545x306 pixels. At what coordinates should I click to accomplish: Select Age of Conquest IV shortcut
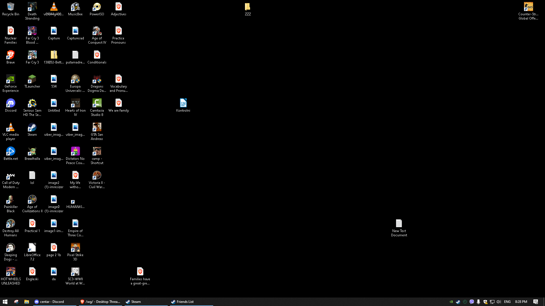point(97,35)
